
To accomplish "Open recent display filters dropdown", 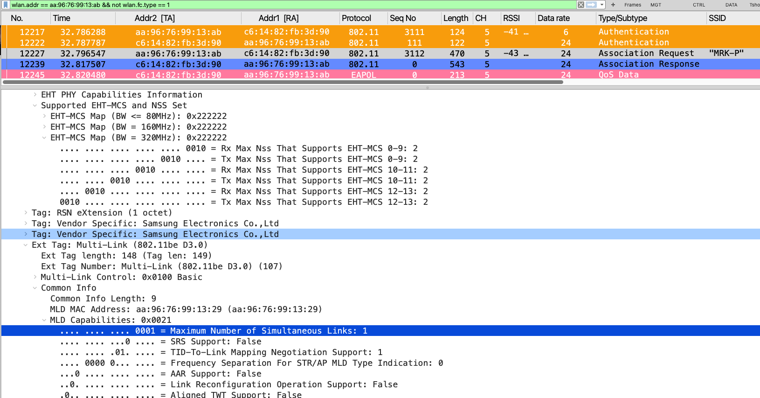I will pyautogui.click(x=602, y=5).
